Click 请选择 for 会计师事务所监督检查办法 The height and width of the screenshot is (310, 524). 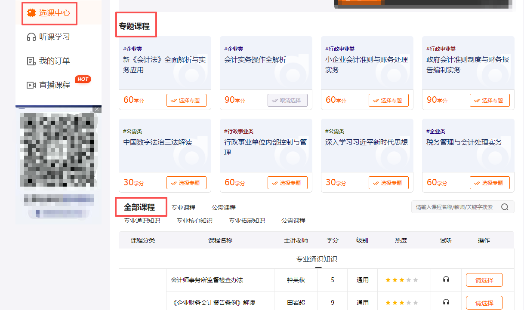coord(484,280)
